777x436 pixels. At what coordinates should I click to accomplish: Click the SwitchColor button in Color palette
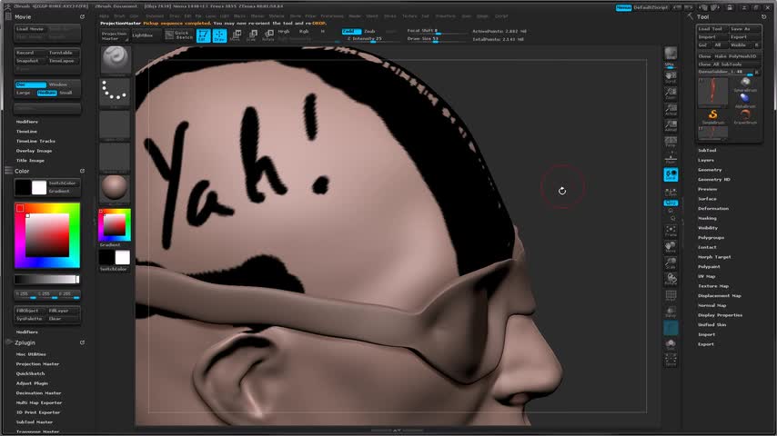[x=62, y=183]
